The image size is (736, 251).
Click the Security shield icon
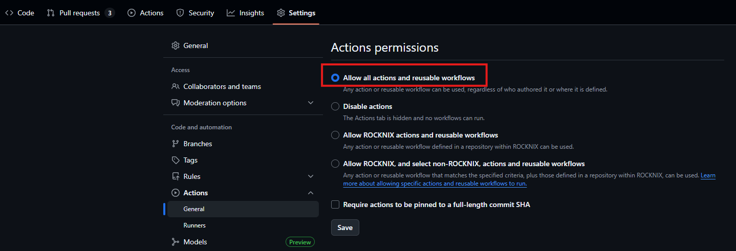point(180,13)
